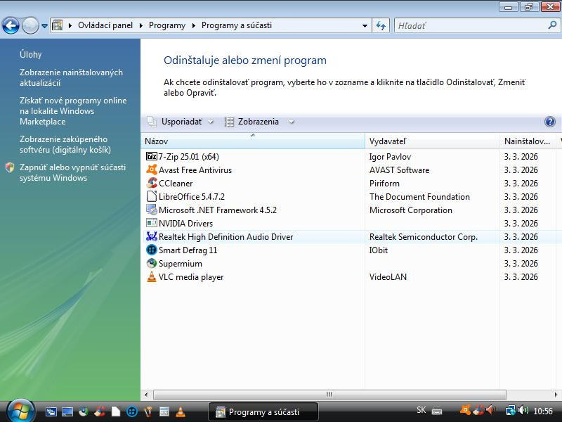Select the 7-Zip 25.01 (x64) entry
Screen dimensions: 562x422
point(188,157)
